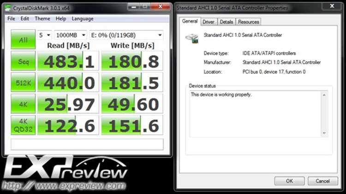Open the test count dropdown showing 5
The width and height of the screenshot is (346, 194).
(44, 35)
